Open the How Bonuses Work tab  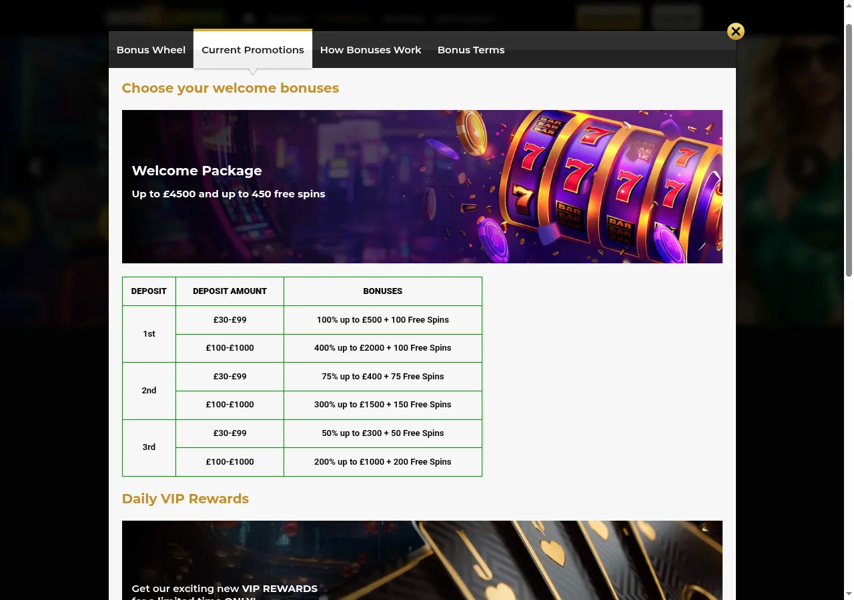click(370, 50)
